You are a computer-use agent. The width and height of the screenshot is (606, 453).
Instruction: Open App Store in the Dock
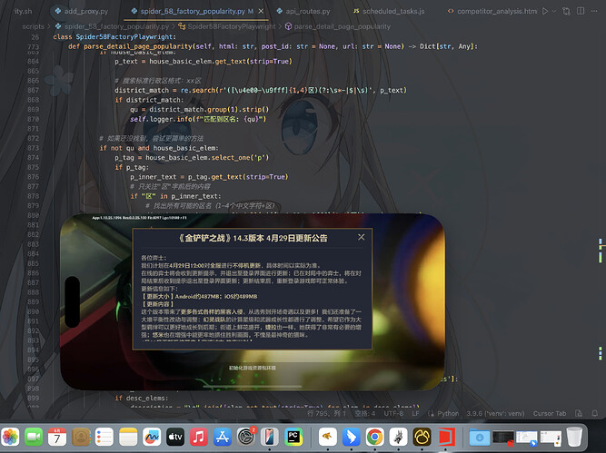223,437
